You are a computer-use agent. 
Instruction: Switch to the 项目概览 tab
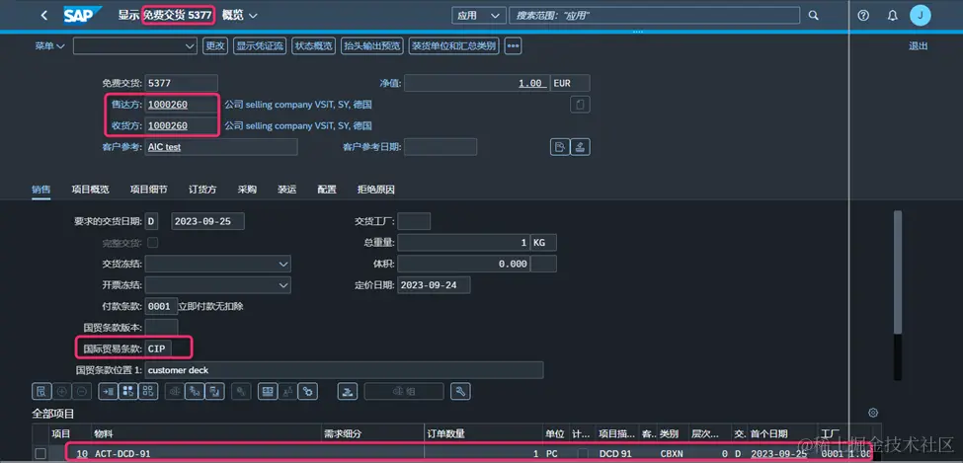tap(90, 190)
